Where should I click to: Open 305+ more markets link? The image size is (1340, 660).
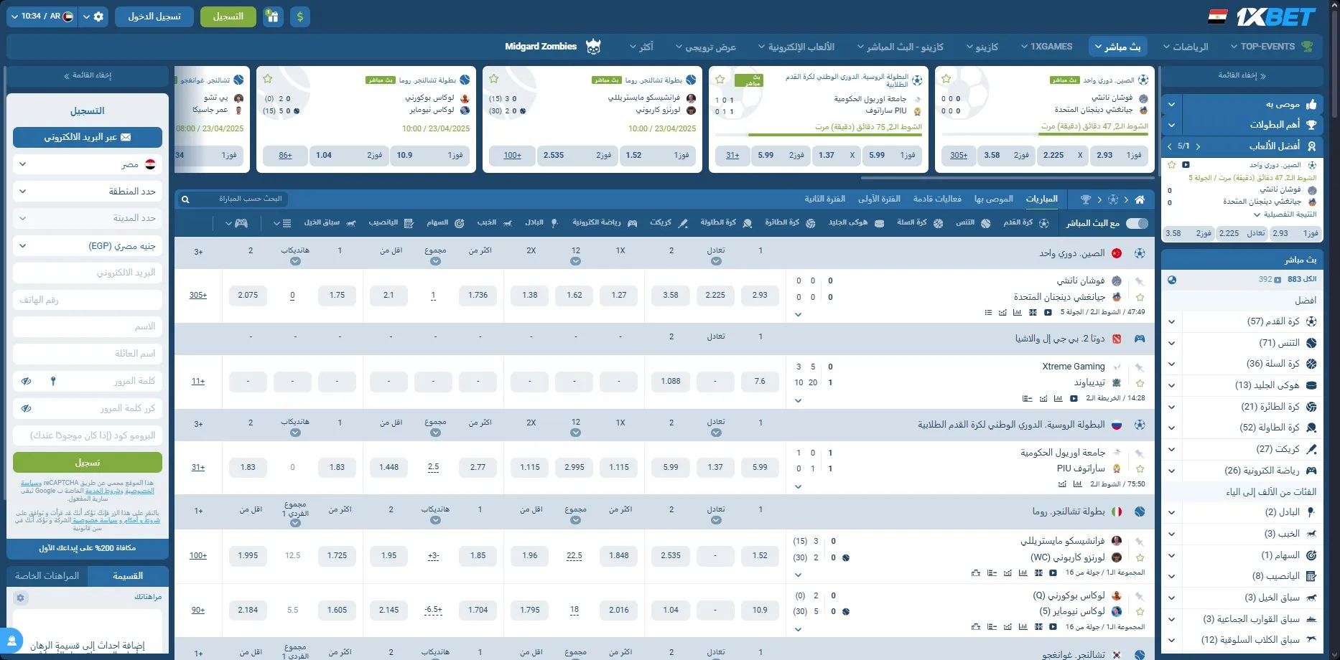[198, 296]
